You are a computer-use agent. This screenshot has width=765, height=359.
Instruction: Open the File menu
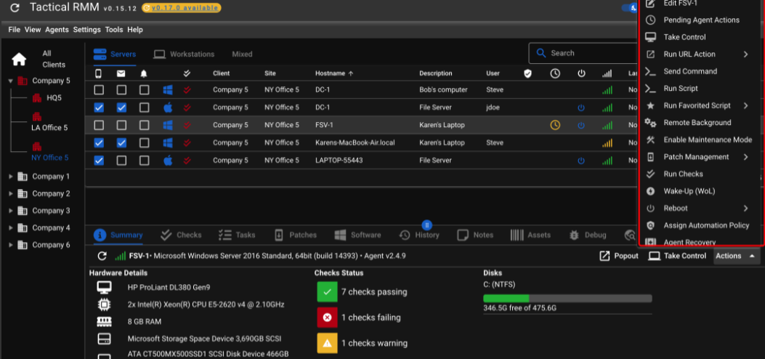point(14,30)
